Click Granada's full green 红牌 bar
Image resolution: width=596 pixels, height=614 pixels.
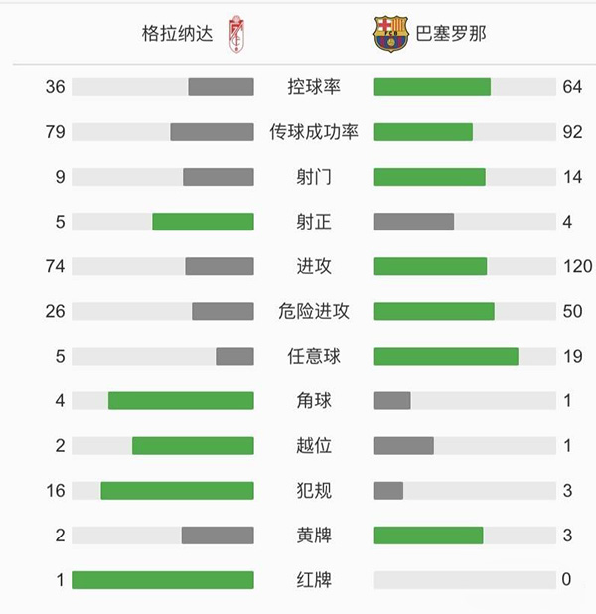click(x=162, y=580)
